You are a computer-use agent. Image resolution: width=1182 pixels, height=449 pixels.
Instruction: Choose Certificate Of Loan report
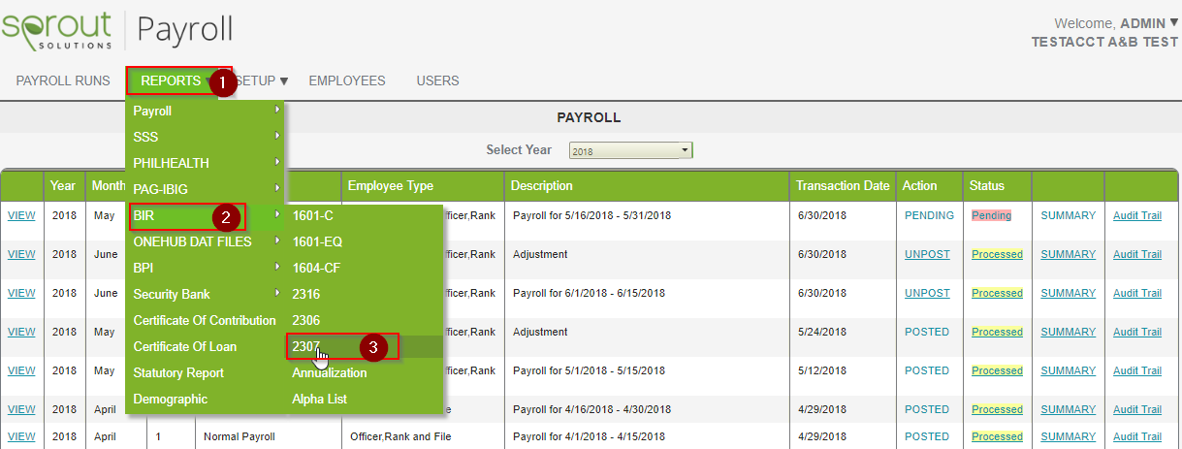pyautogui.click(x=206, y=346)
